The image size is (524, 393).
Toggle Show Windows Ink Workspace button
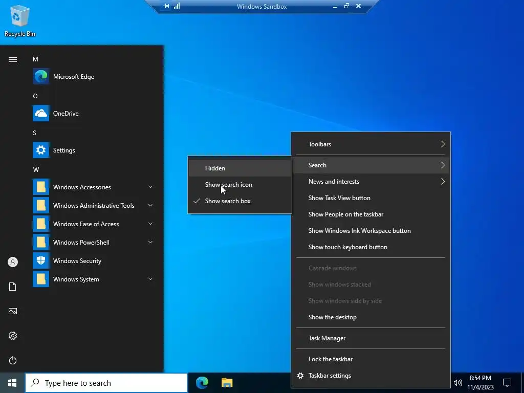[x=370, y=231]
